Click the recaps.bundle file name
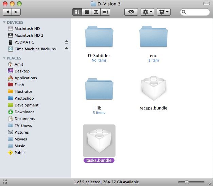Image resolution: width=213 pixels, height=186 pixels. 154,108
